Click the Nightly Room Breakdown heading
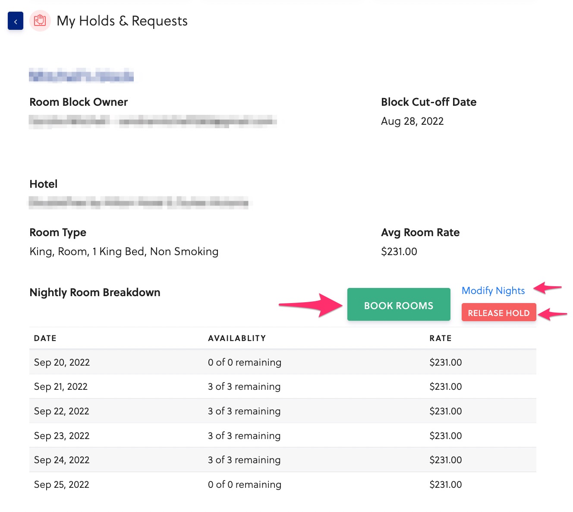The height and width of the screenshot is (512, 573). click(94, 292)
